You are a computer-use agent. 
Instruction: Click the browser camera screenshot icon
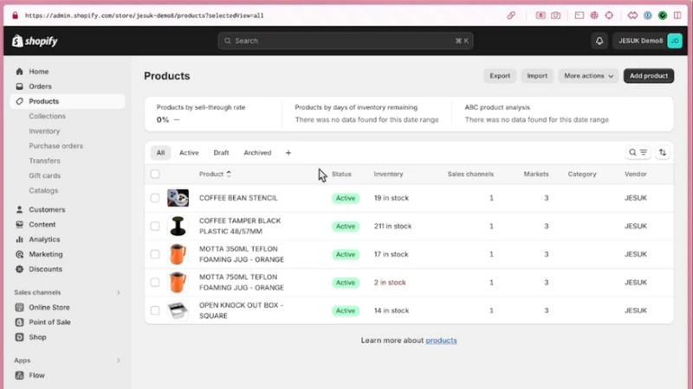click(x=555, y=16)
